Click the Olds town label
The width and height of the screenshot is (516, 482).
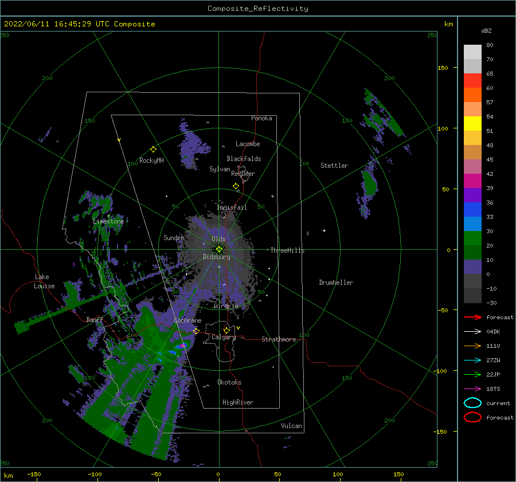(x=218, y=239)
